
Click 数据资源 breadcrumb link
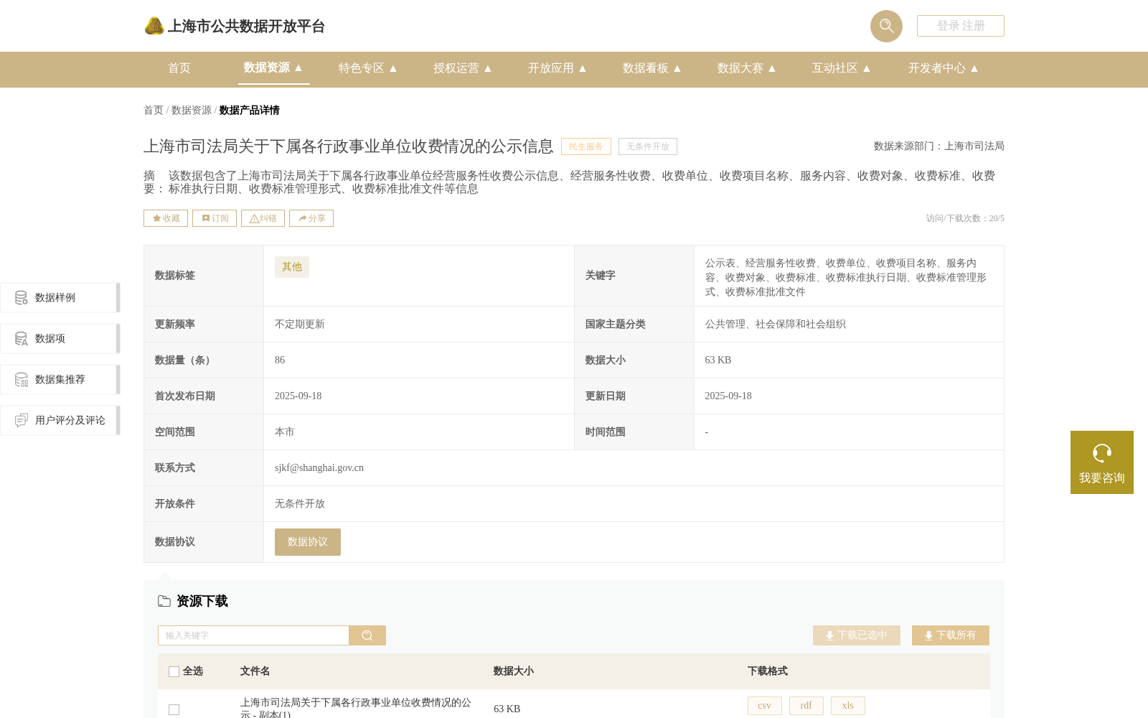pos(192,110)
